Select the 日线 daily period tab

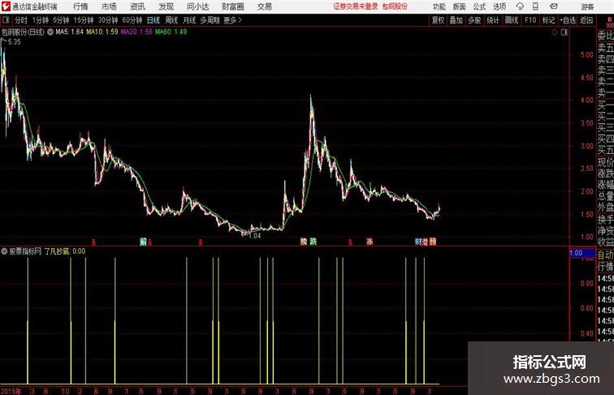(153, 20)
